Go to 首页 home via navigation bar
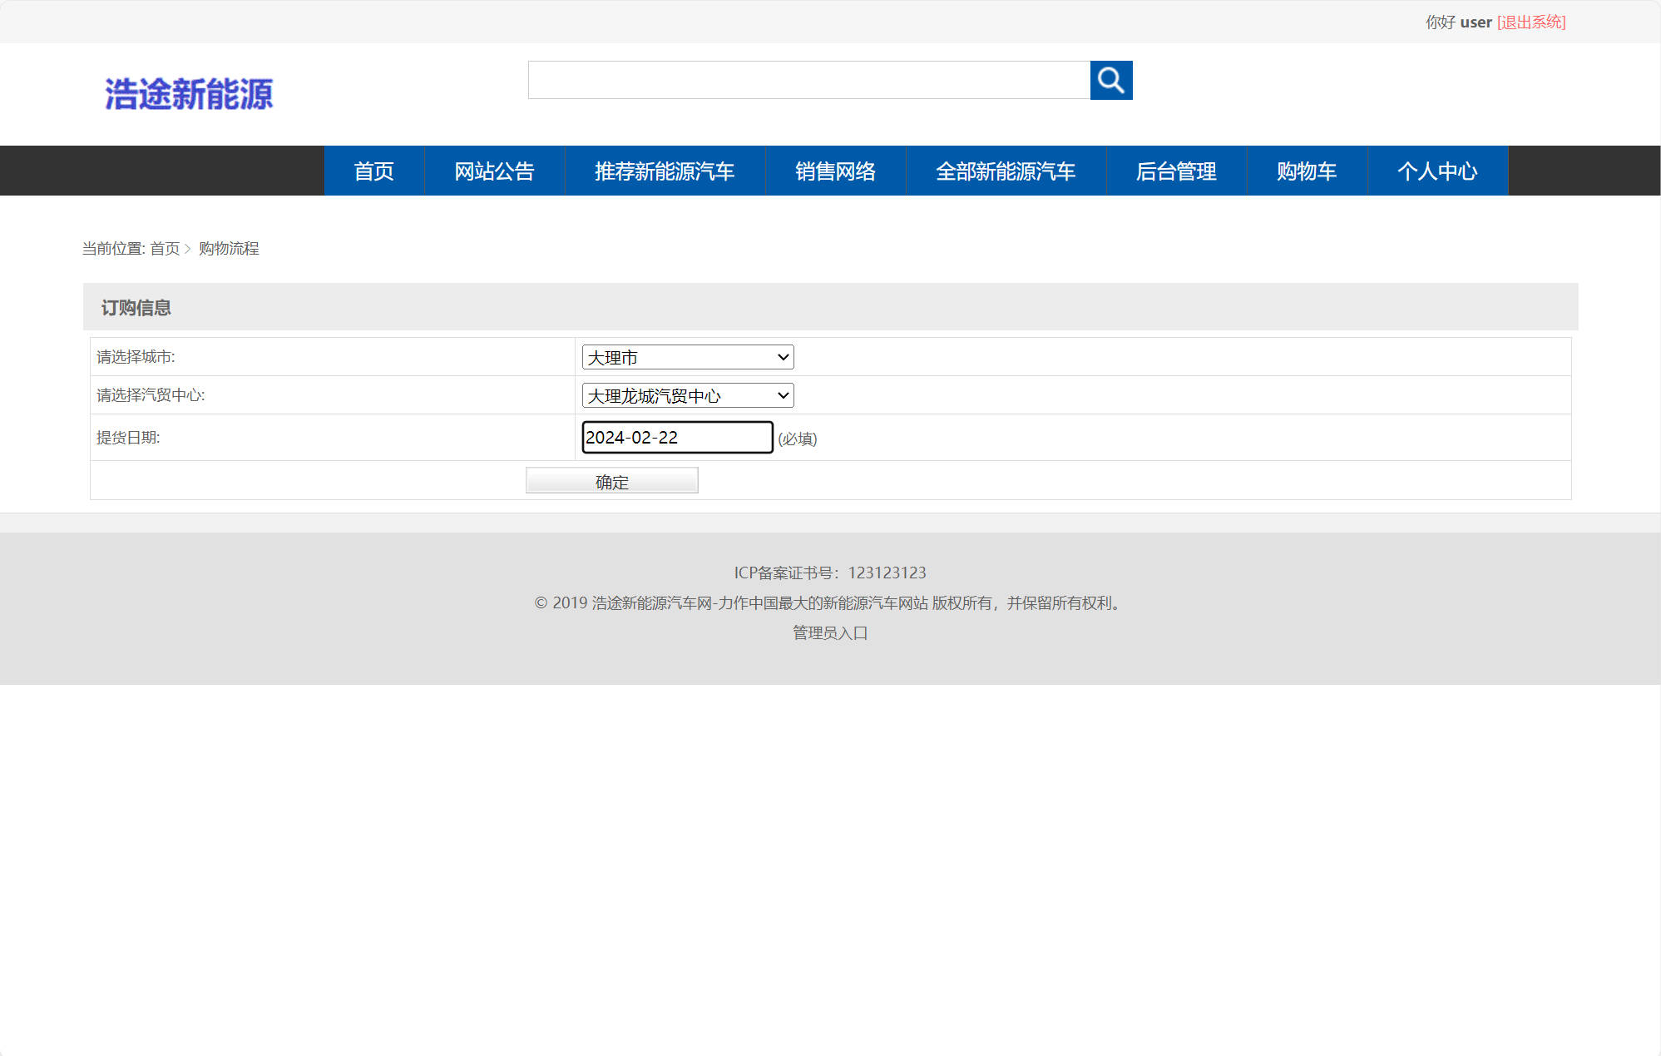 coord(374,171)
